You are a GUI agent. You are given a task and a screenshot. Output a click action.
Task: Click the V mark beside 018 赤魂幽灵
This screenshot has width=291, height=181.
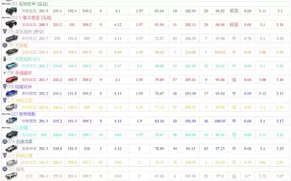[5, 73]
